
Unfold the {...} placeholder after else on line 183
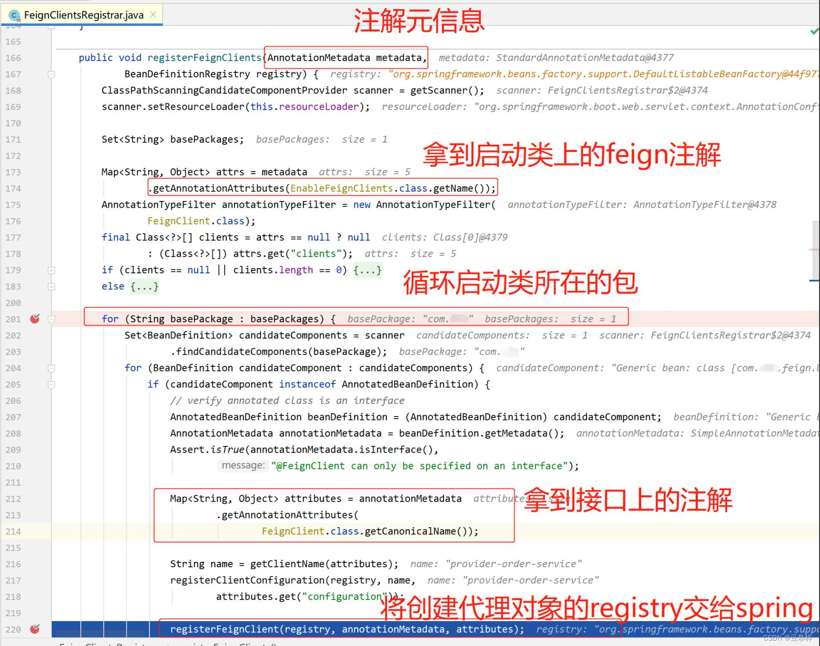tap(144, 287)
